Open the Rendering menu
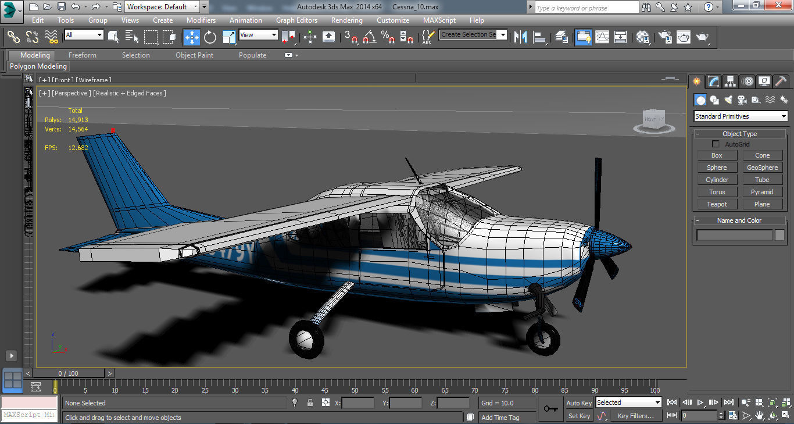This screenshot has height=424, width=794. click(347, 20)
